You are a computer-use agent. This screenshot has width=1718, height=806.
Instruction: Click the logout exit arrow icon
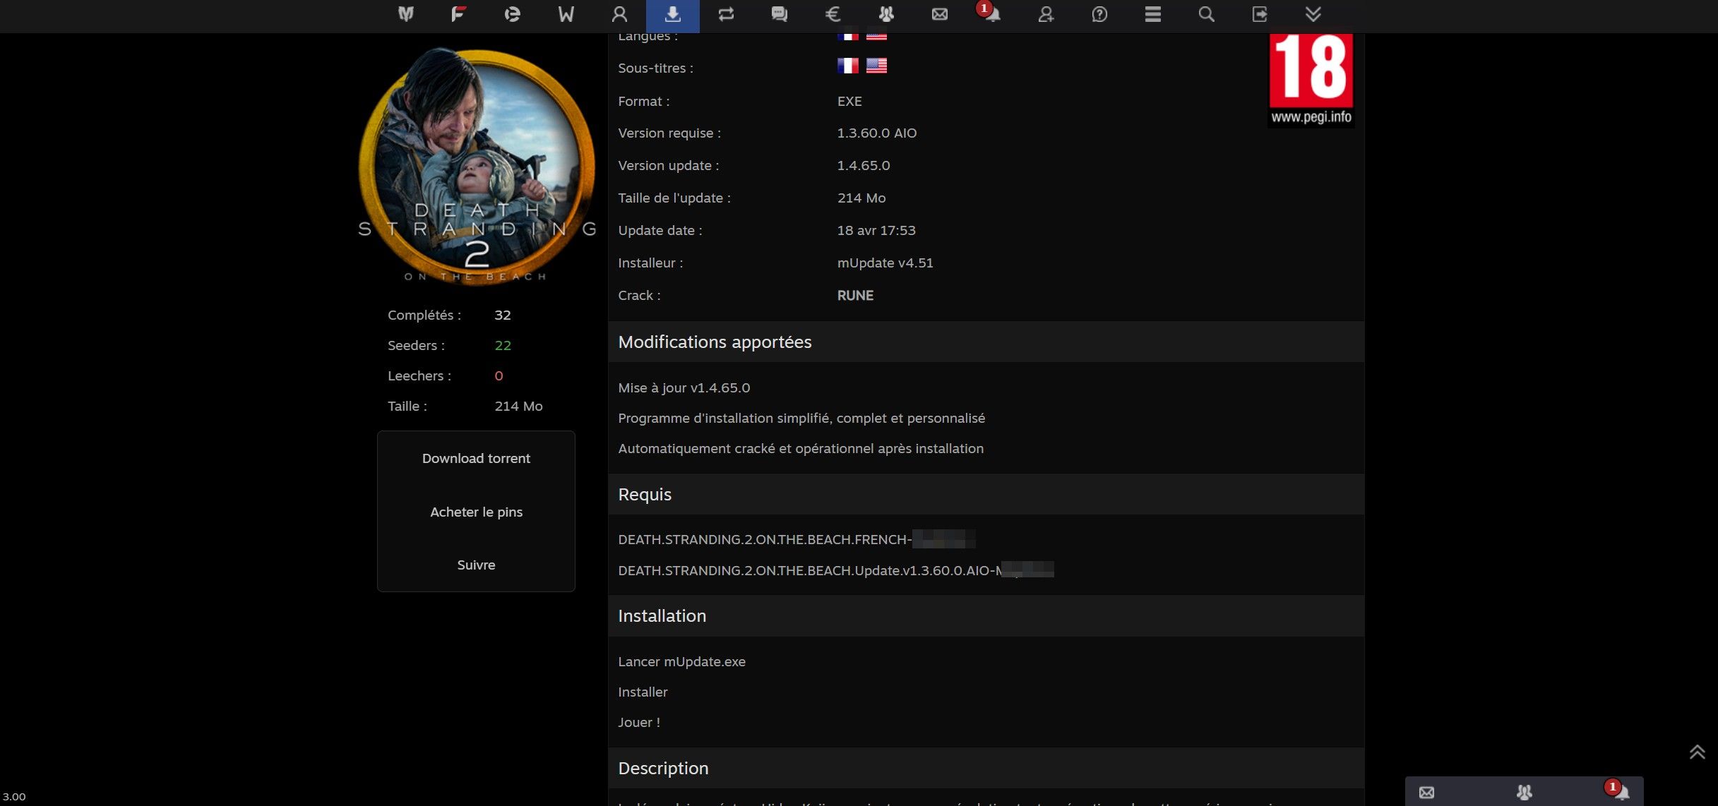(1260, 14)
